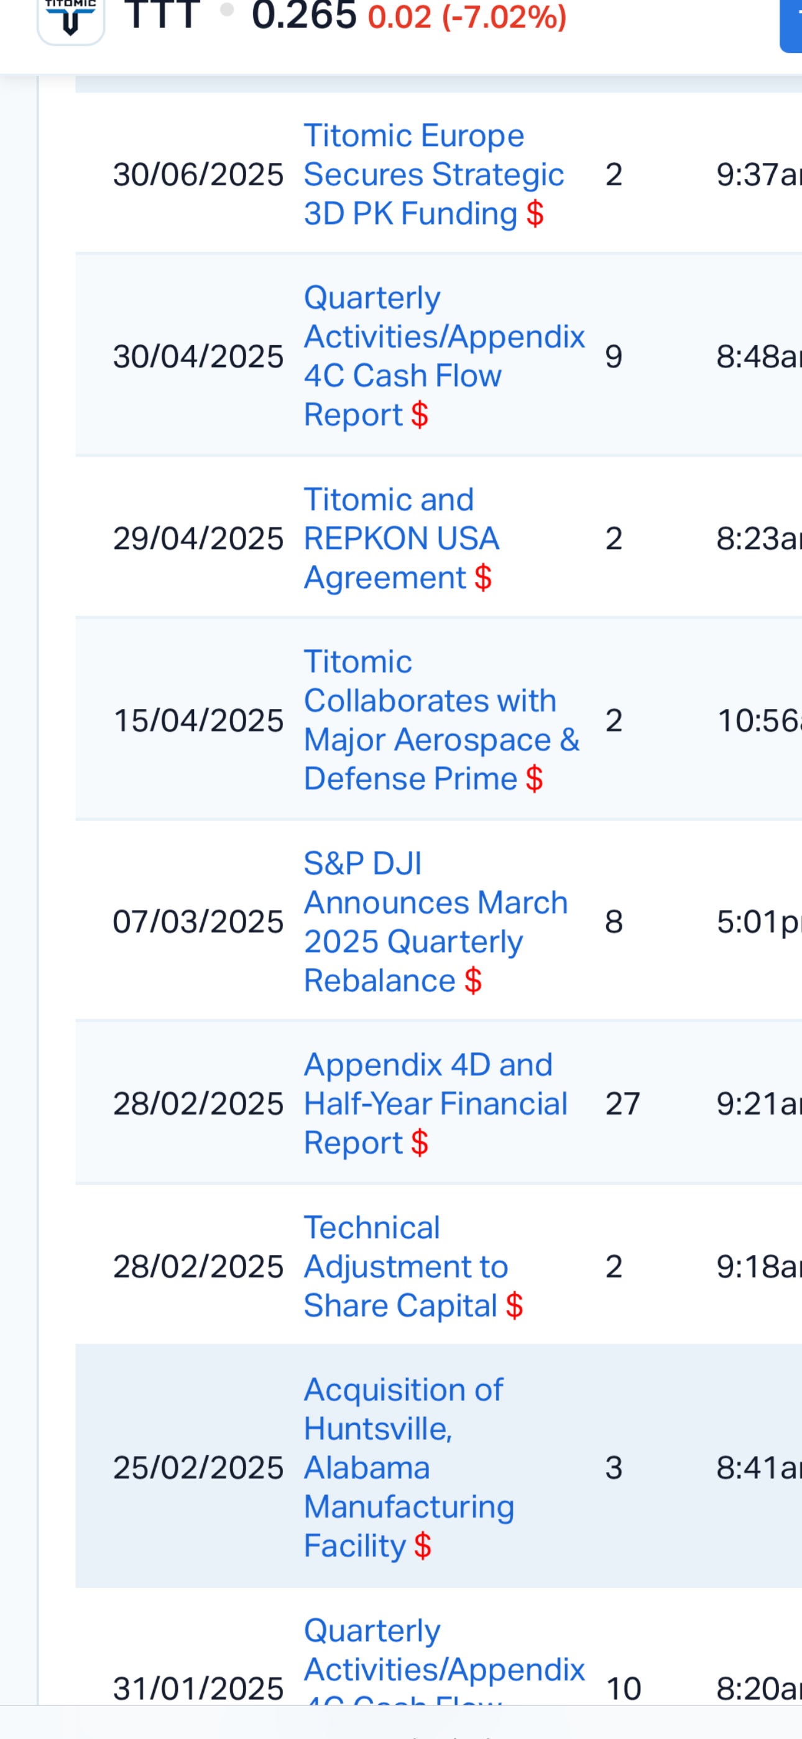Select the 25/02/2025 date cell
This screenshot has height=1739, width=802.
click(x=198, y=1468)
